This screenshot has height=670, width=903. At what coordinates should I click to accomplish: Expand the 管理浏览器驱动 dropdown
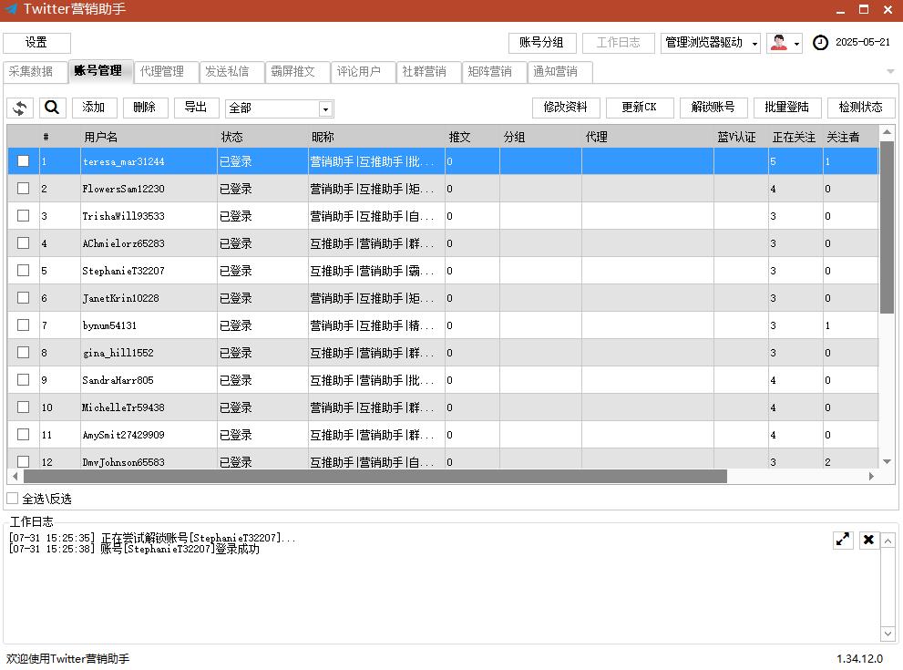coord(754,44)
